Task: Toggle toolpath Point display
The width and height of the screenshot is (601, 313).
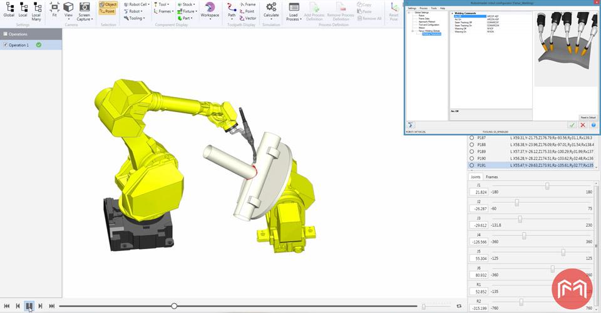Action: [x=247, y=11]
